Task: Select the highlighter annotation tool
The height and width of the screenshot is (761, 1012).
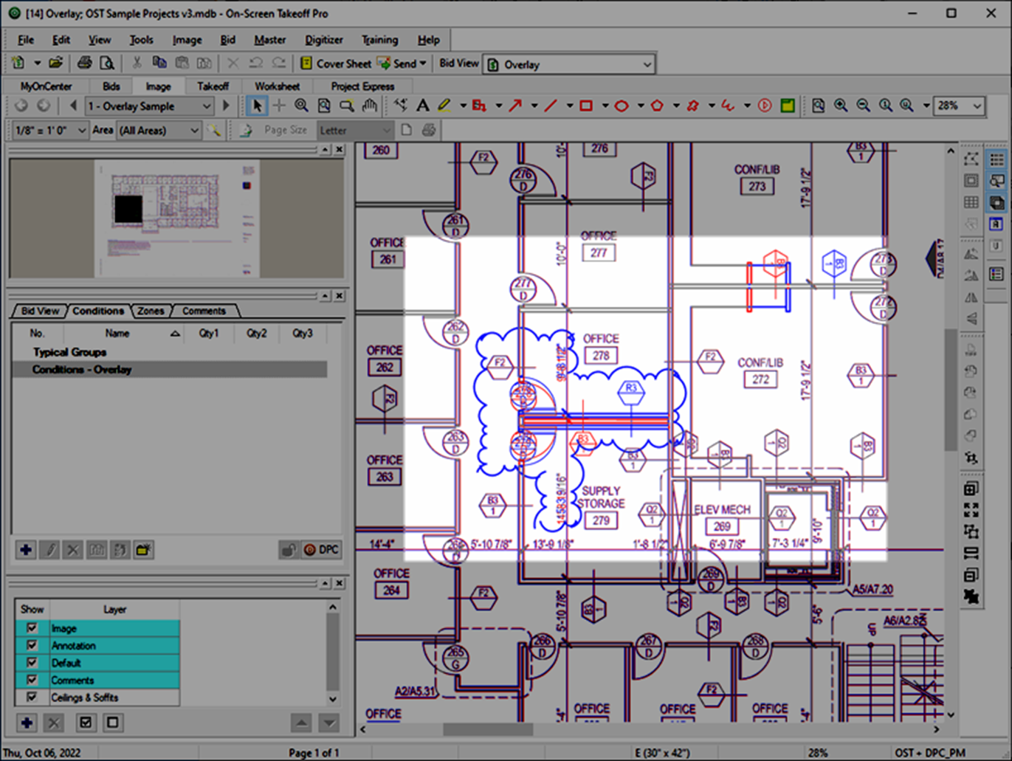Action: click(x=444, y=106)
